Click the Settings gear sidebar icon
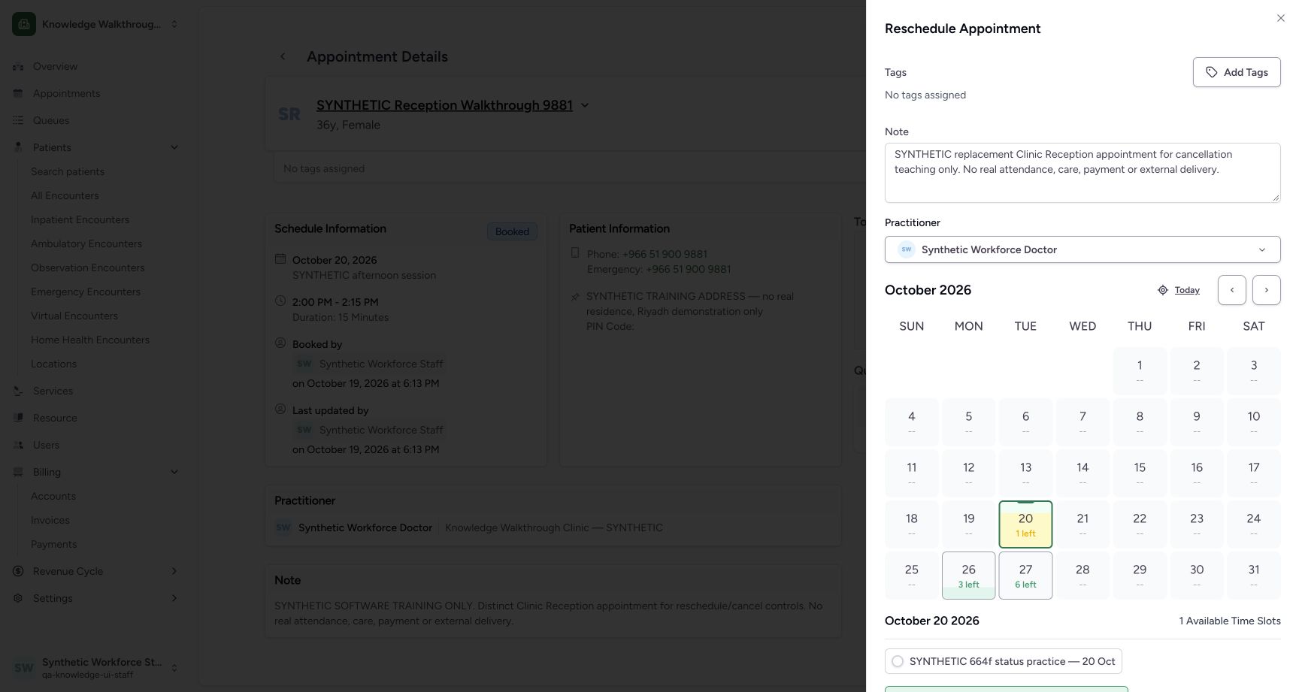The width and height of the screenshot is (1299, 692). click(x=18, y=598)
